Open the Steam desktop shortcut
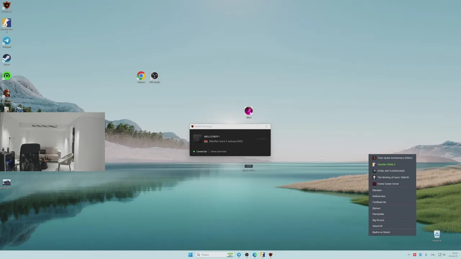The image size is (461, 259). click(6, 60)
